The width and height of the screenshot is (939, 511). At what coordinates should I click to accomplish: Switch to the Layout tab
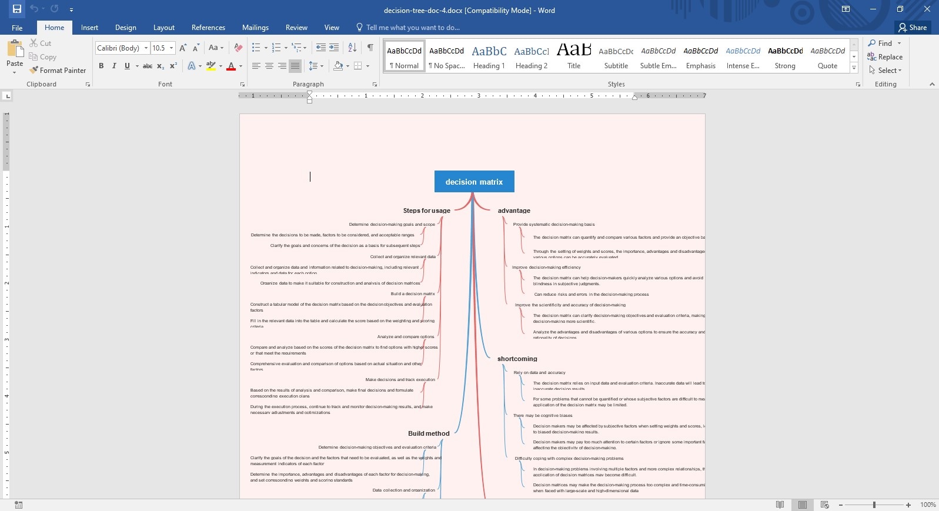(164, 28)
